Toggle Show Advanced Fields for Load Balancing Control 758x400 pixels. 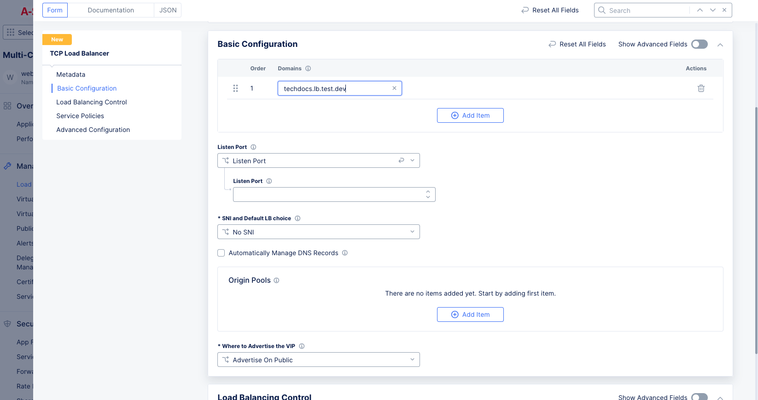point(699,397)
